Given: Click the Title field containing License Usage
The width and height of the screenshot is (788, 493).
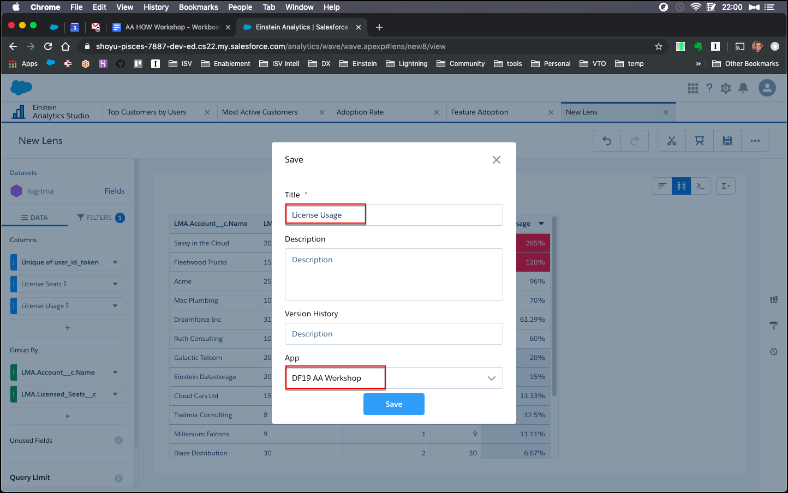Looking at the screenshot, I should [x=394, y=215].
